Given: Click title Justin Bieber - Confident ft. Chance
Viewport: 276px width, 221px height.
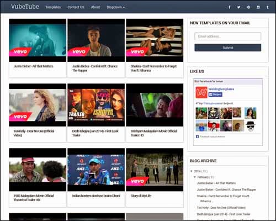Looking at the screenshot, I should coord(95,69).
